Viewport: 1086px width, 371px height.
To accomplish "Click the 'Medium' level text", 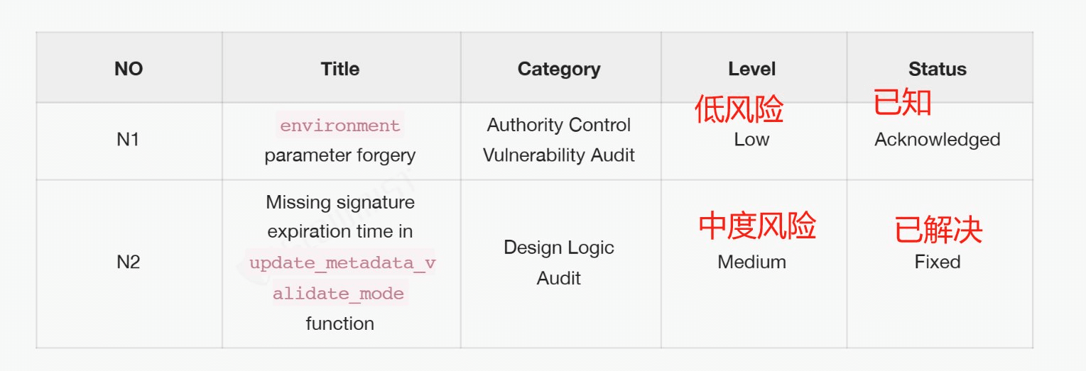I will 752,262.
